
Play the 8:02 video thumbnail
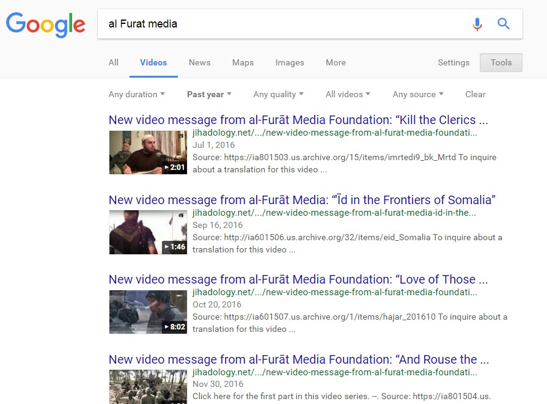coord(148,312)
